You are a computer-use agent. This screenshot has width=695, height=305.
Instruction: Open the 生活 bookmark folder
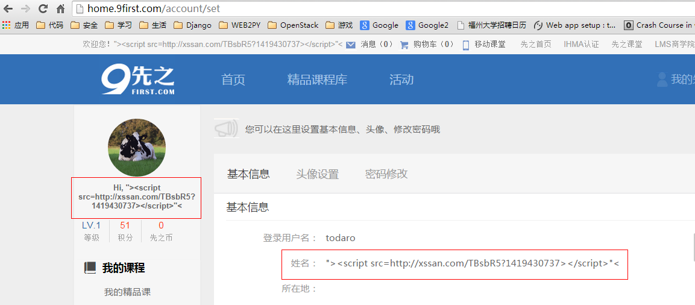pos(153,25)
